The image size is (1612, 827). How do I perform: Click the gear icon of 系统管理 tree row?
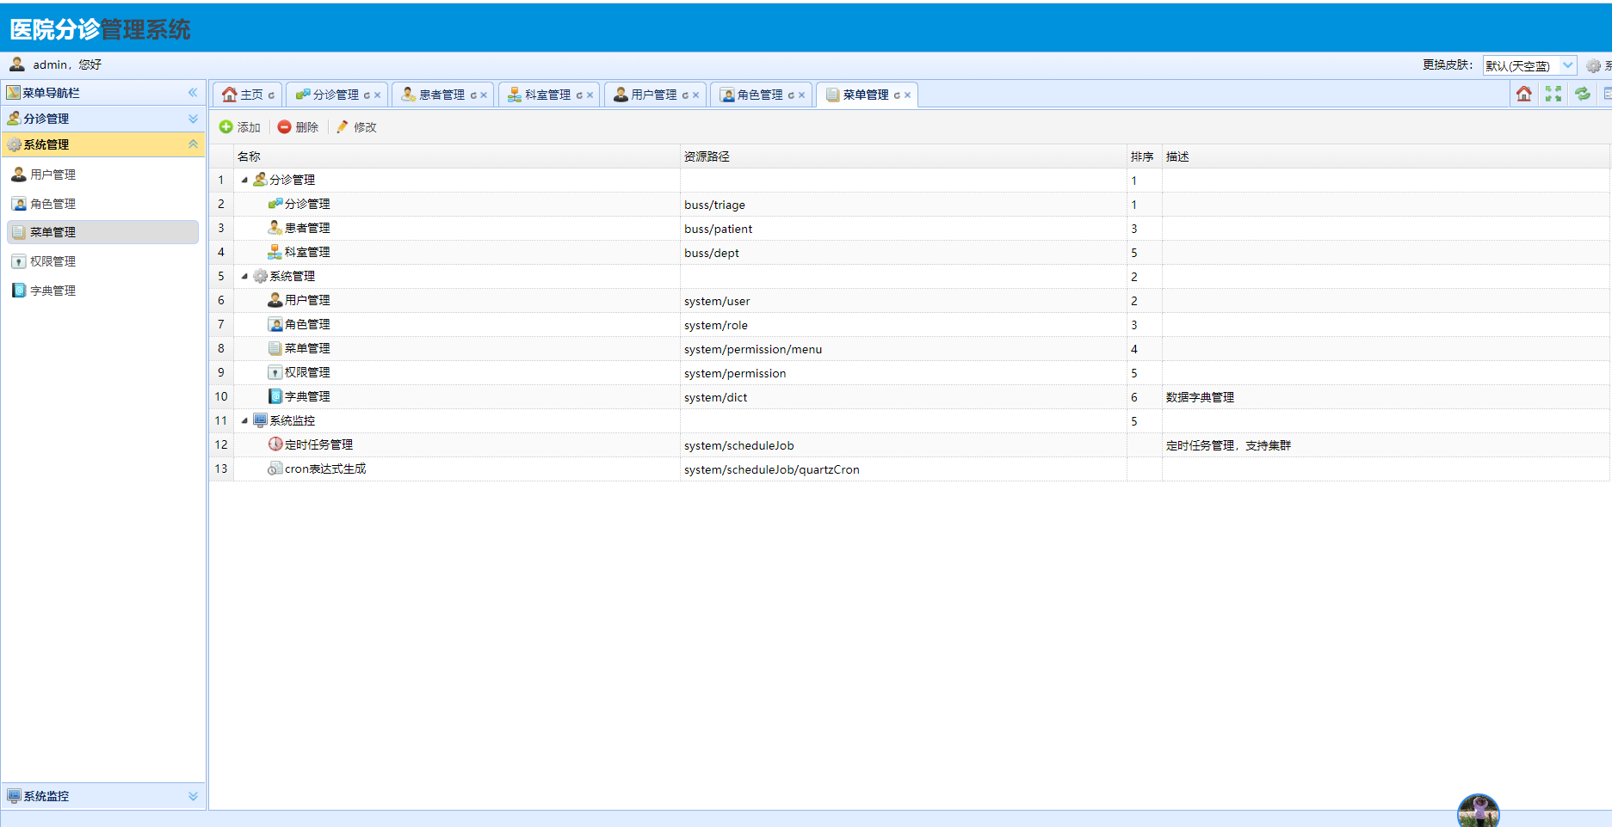pos(260,276)
